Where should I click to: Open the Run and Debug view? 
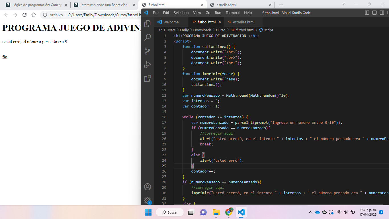148,65
